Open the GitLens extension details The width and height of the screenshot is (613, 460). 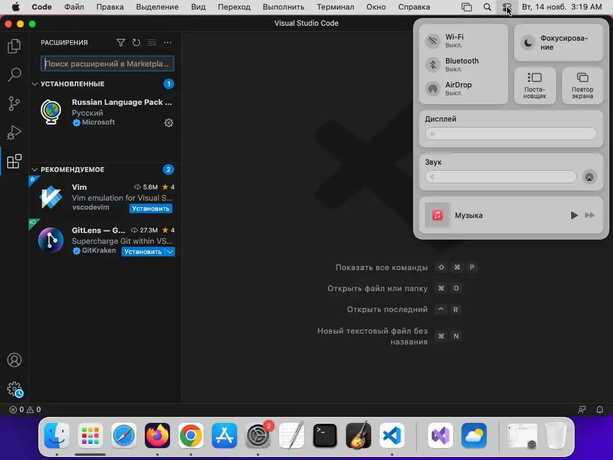105,240
